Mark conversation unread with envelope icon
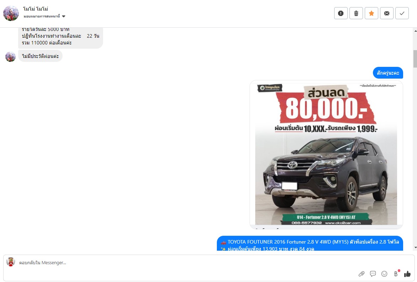The height and width of the screenshot is (282, 417). tap(387, 13)
